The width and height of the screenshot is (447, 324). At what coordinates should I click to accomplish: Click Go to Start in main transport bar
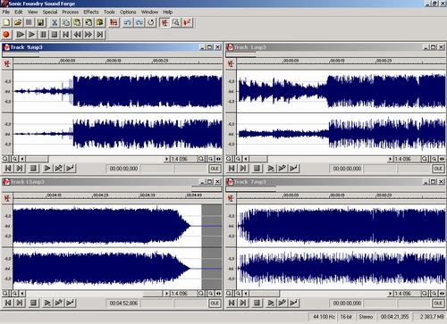(x=65, y=35)
